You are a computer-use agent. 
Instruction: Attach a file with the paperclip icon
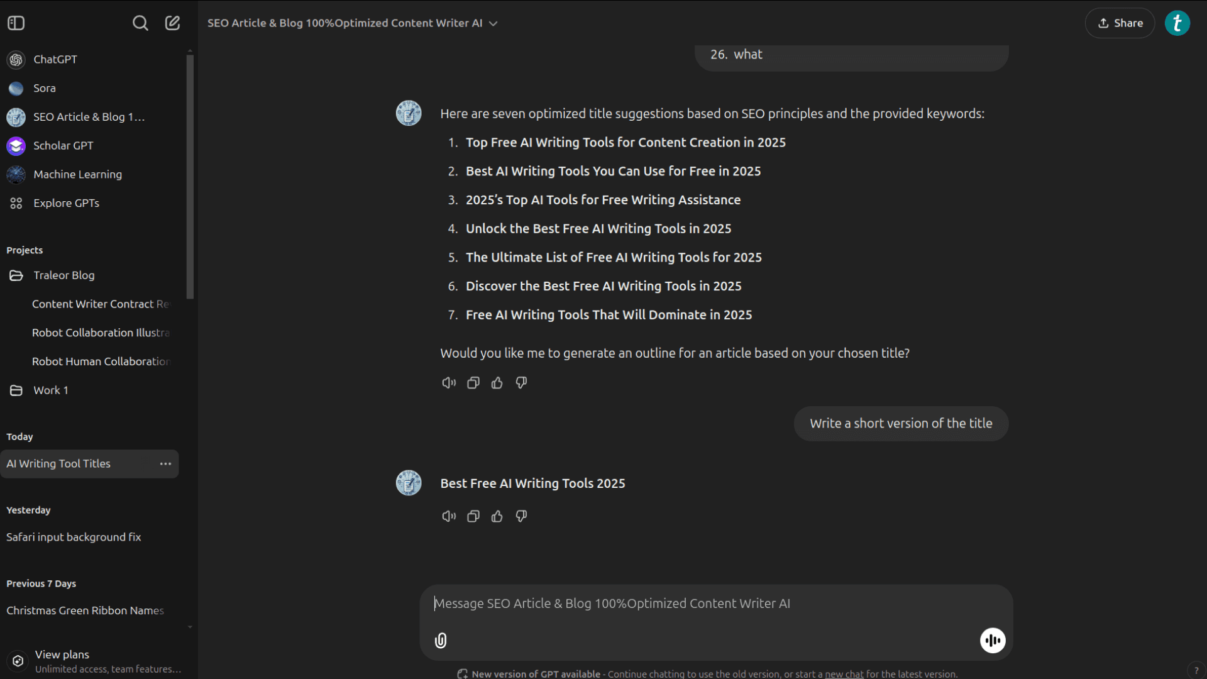coord(441,640)
